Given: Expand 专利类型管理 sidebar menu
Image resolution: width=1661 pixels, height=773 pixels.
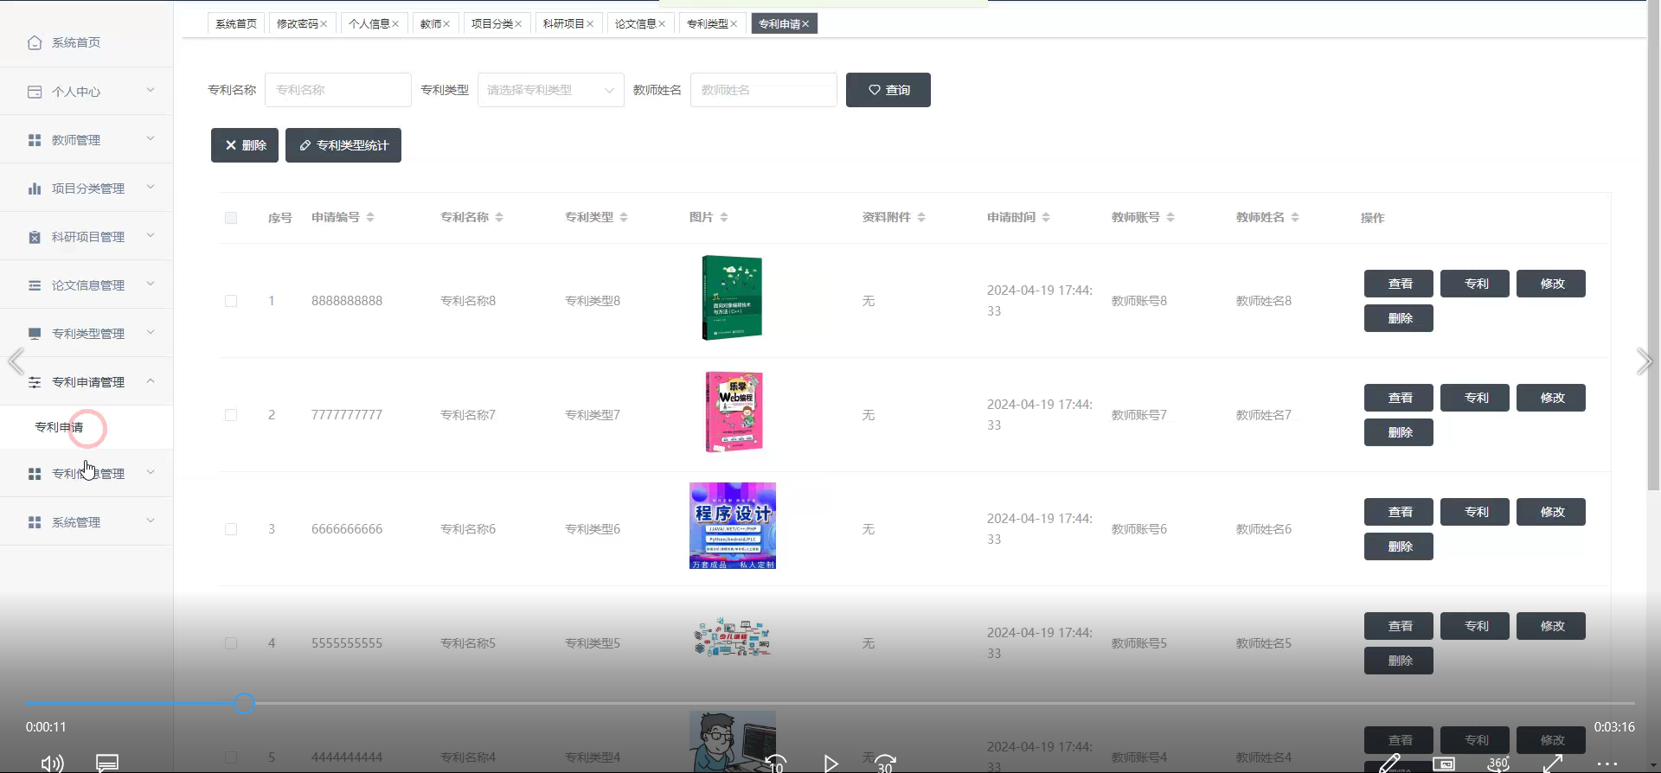Looking at the screenshot, I should [151, 332].
